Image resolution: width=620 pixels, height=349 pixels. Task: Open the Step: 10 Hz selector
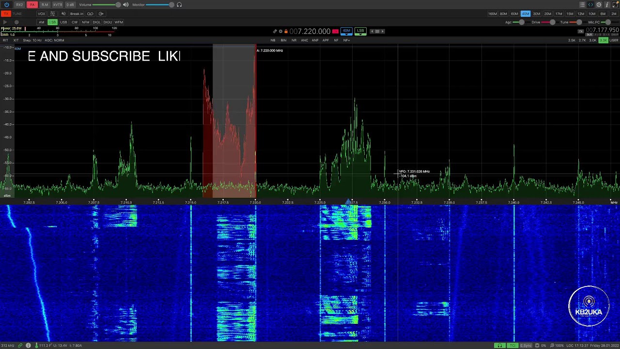(x=32, y=40)
